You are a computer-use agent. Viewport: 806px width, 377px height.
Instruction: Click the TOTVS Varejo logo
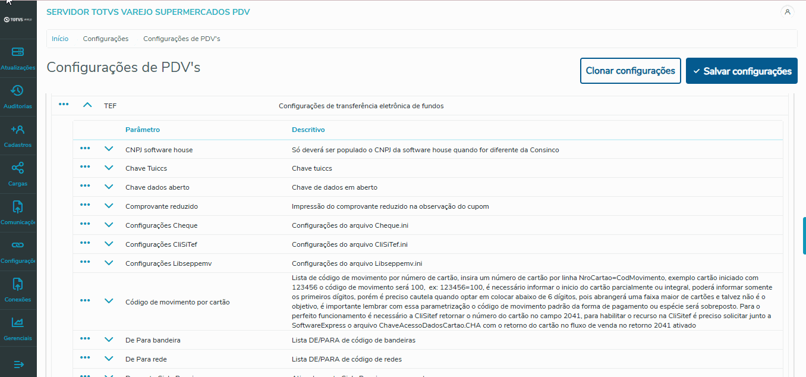tap(18, 20)
